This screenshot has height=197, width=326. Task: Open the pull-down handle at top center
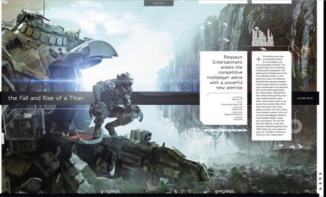[158, 3]
